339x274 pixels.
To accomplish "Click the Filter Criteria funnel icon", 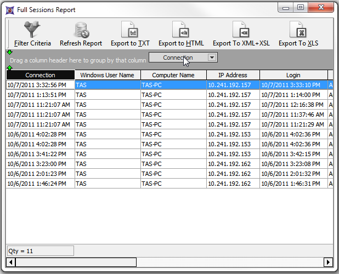I will (32, 30).
